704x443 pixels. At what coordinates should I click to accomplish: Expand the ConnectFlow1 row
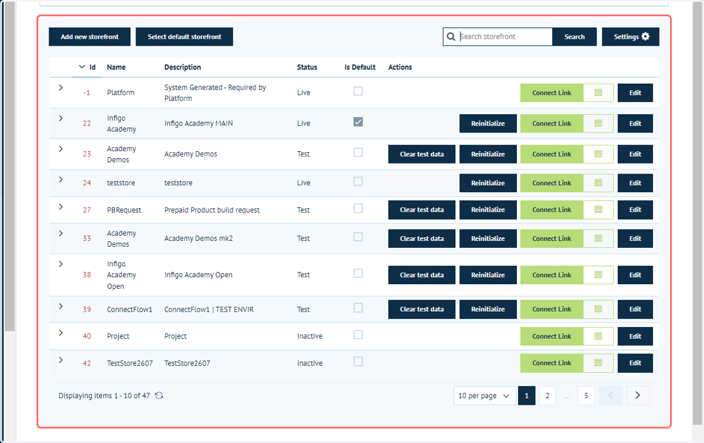point(60,305)
